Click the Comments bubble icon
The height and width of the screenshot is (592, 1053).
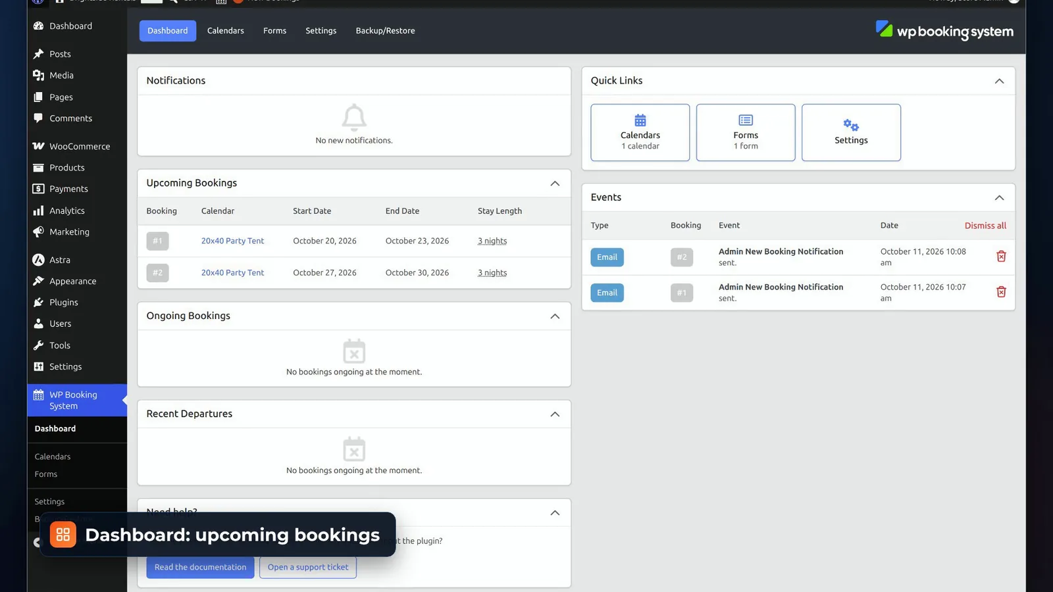pos(38,118)
